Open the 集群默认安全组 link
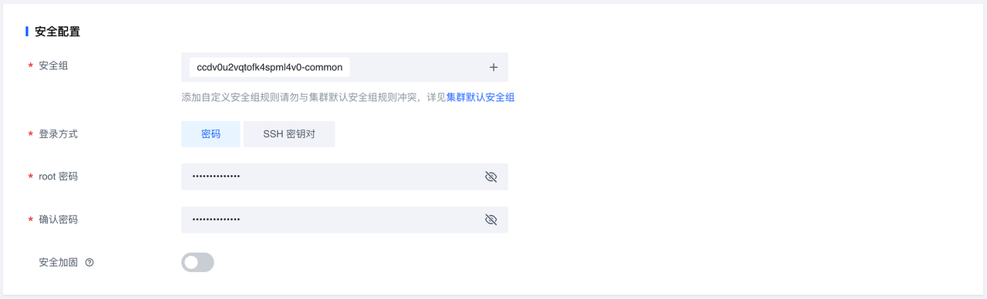987x299 pixels. point(480,97)
